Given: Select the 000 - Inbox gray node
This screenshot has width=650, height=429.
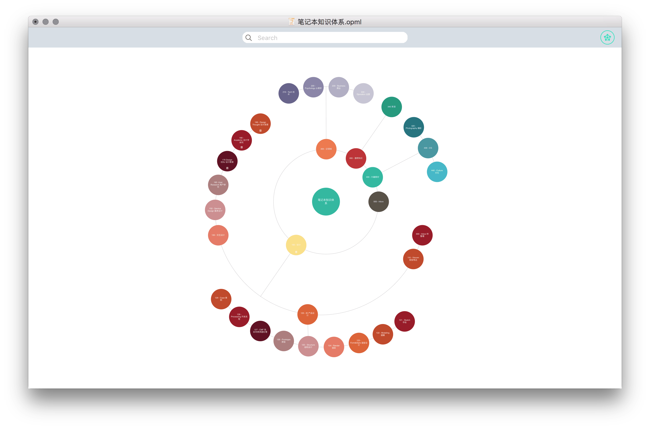Looking at the screenshot, I should 378,202.
